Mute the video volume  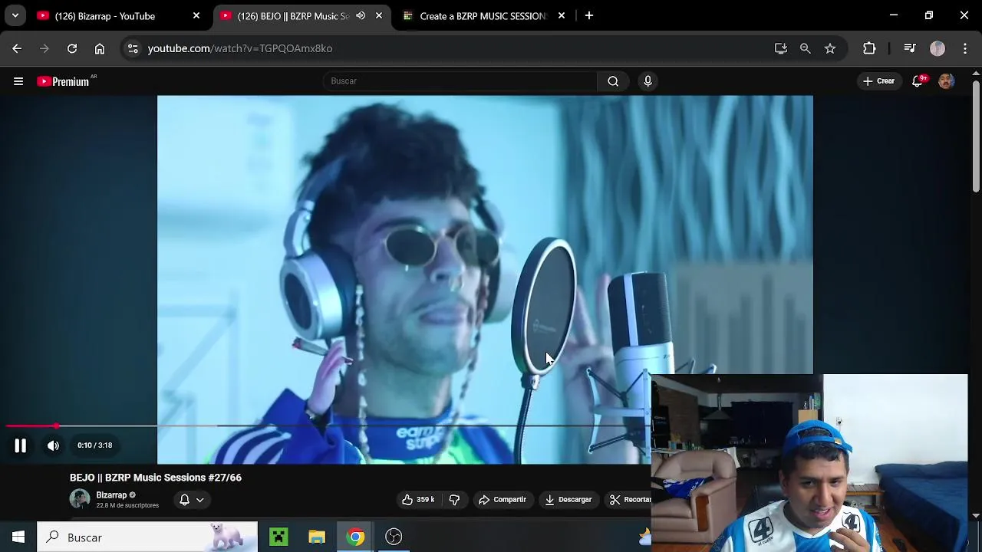(53, 445)
